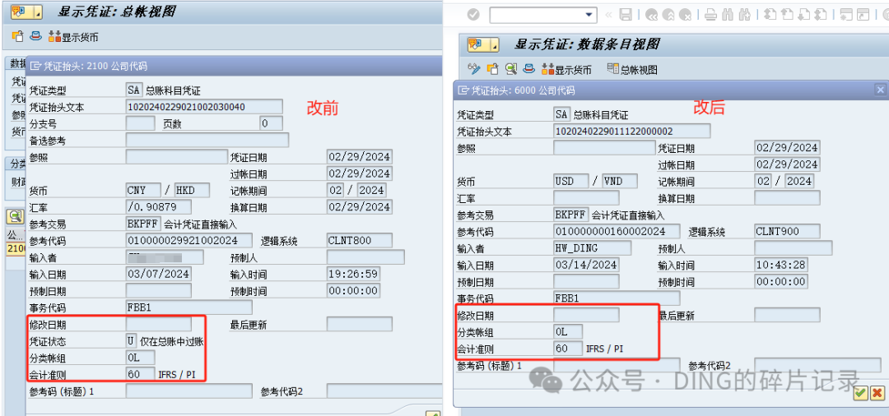Click 分类帐组 0L field in 6000 dialog
The image size is (889, 416).
click(x=568, y=331)
